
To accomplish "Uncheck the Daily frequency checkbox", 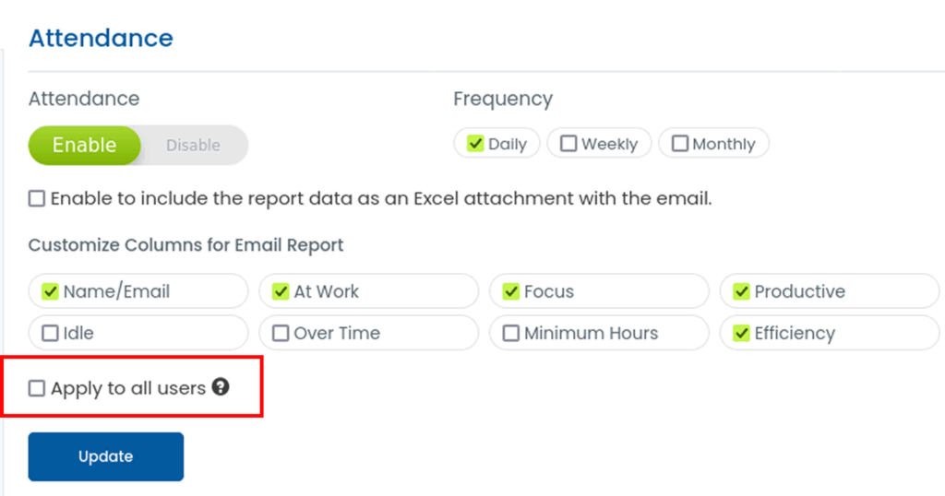I will (x=476, y=144).
